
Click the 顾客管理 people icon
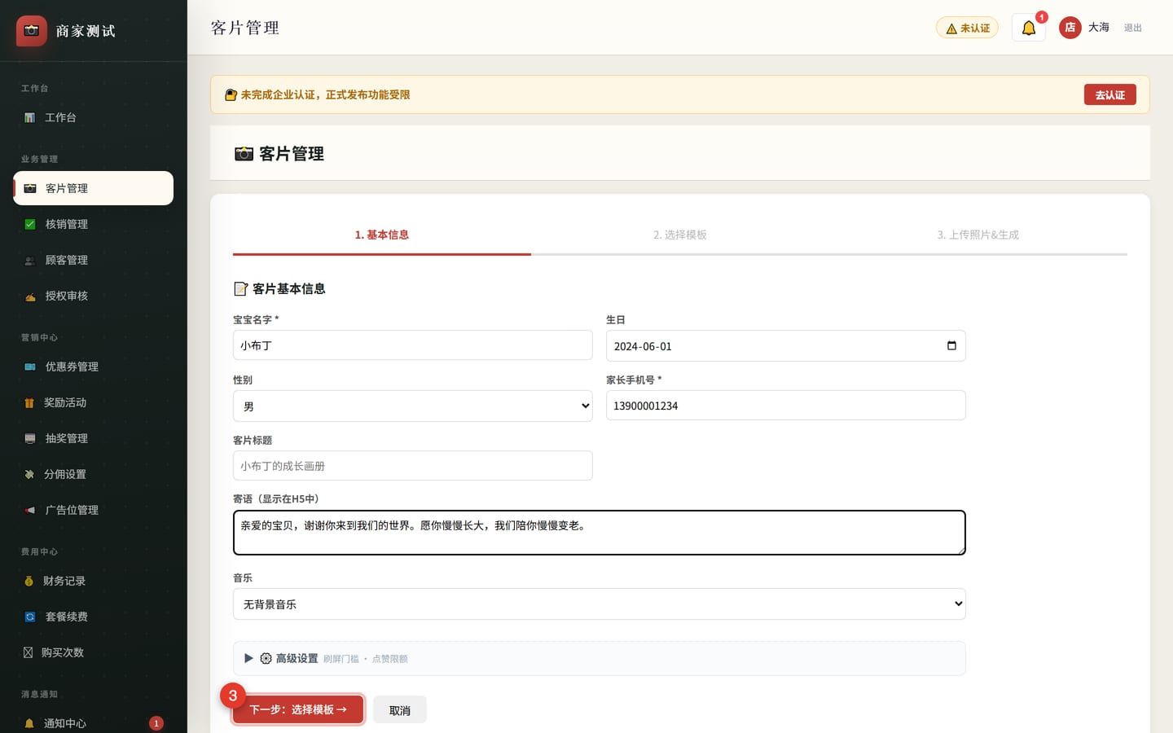coord(30,261)
